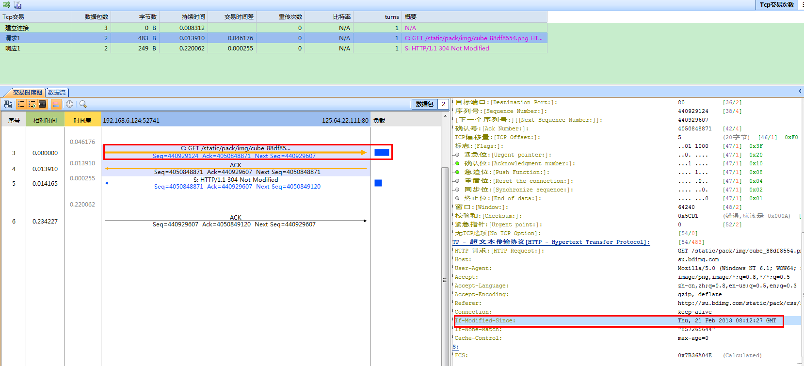This screenshot has width=804, height=366.
Task: Switch to the 数据流 tab
Action: coord(57,92)
